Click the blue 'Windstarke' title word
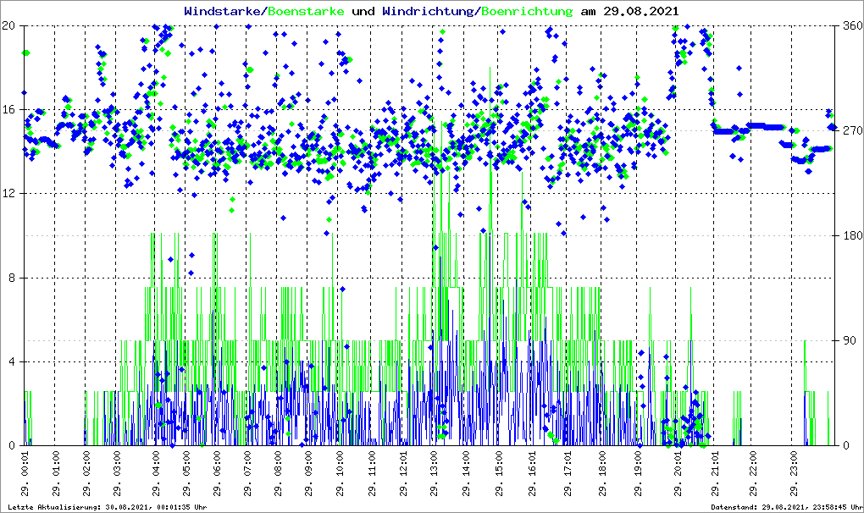Viewport: 864px width, 513px height. (x=224, y=11)
